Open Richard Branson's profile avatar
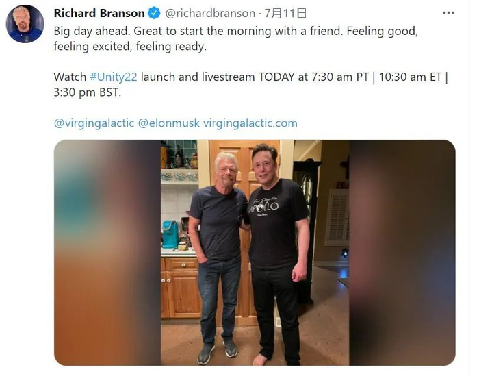Screen dimensions: 479x374 pos(25,23)
